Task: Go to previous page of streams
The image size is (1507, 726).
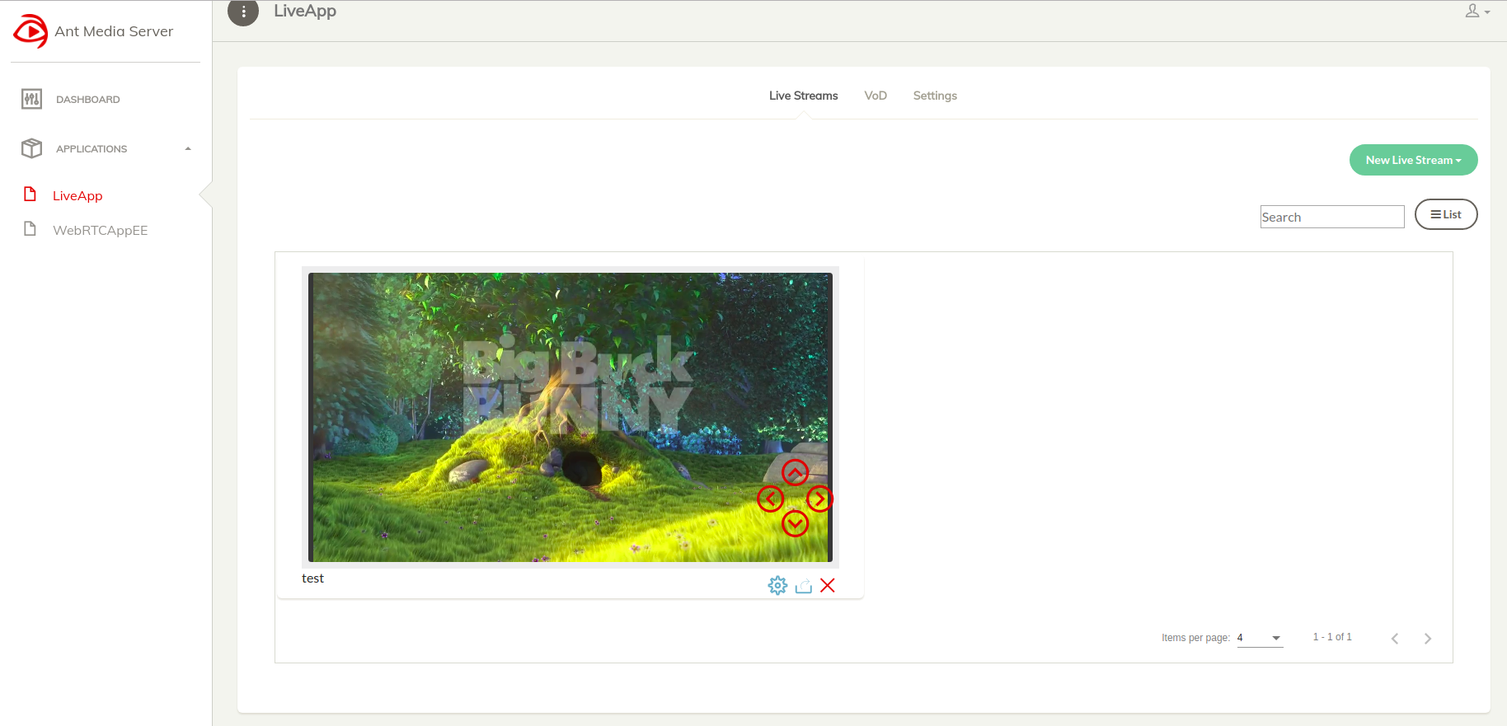Action: click(1395, 639)
